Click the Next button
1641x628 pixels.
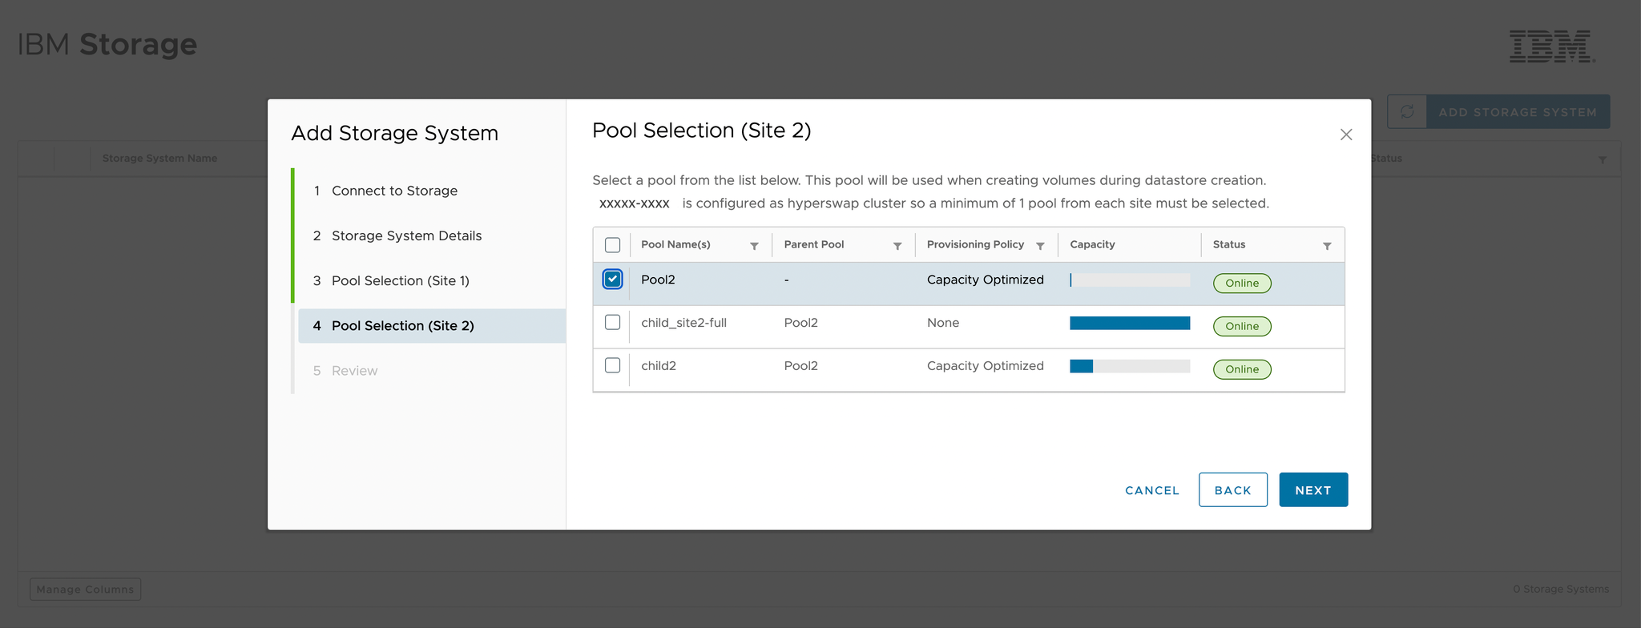pyautogui.click(x=1313, y=489)
